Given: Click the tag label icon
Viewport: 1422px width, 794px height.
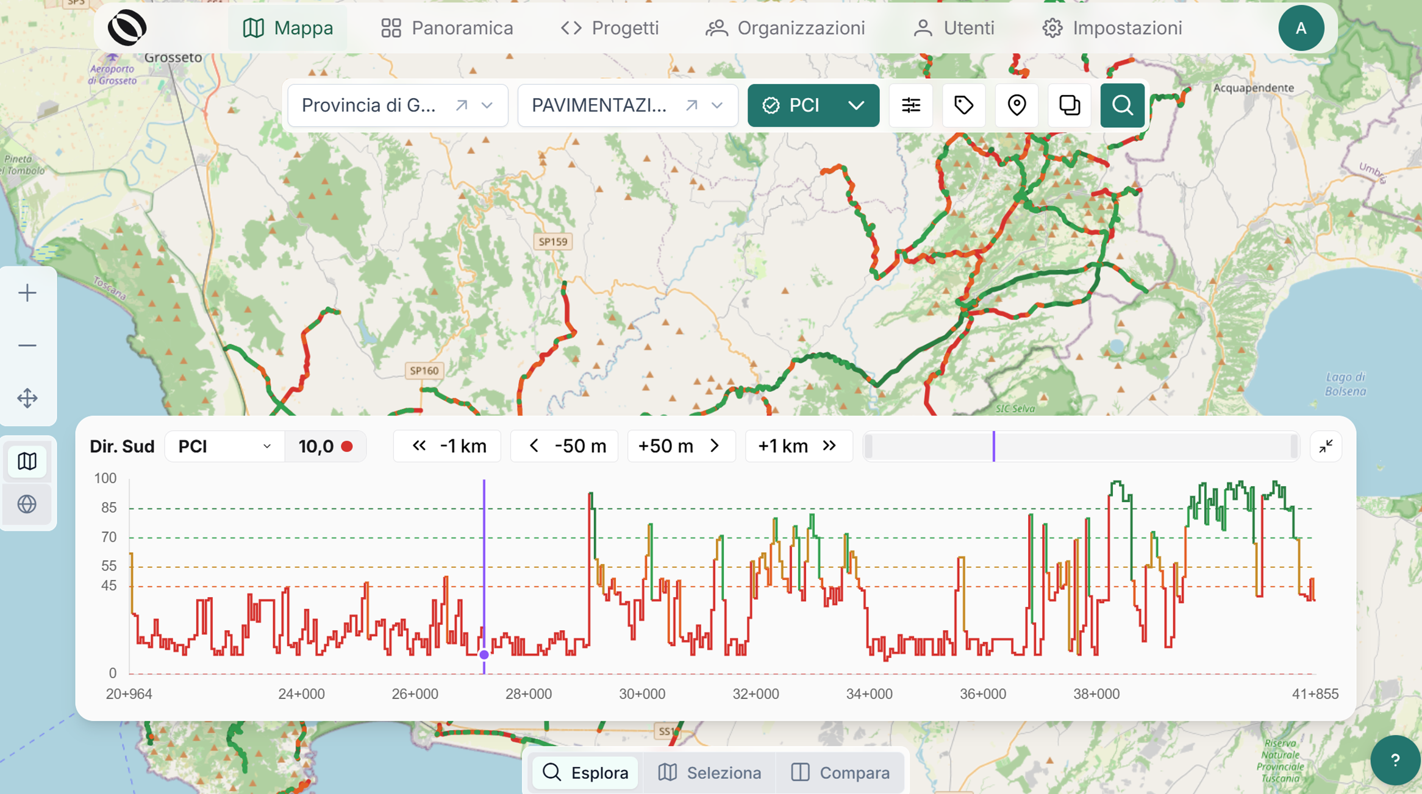Looking at the screenshot, I should point(963,105).
